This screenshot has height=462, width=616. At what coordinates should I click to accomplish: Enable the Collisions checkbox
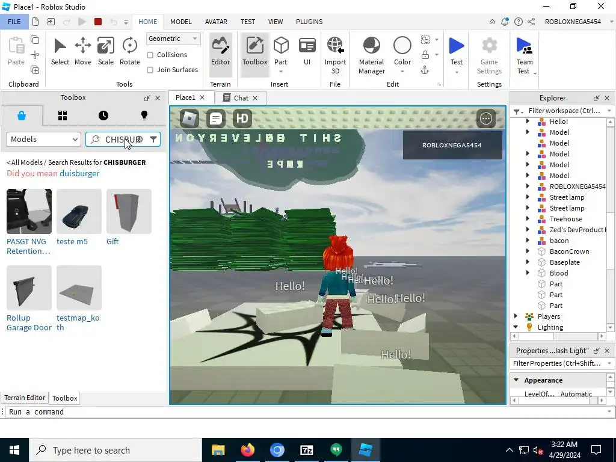pyautogui.click(x=150, y=55)
